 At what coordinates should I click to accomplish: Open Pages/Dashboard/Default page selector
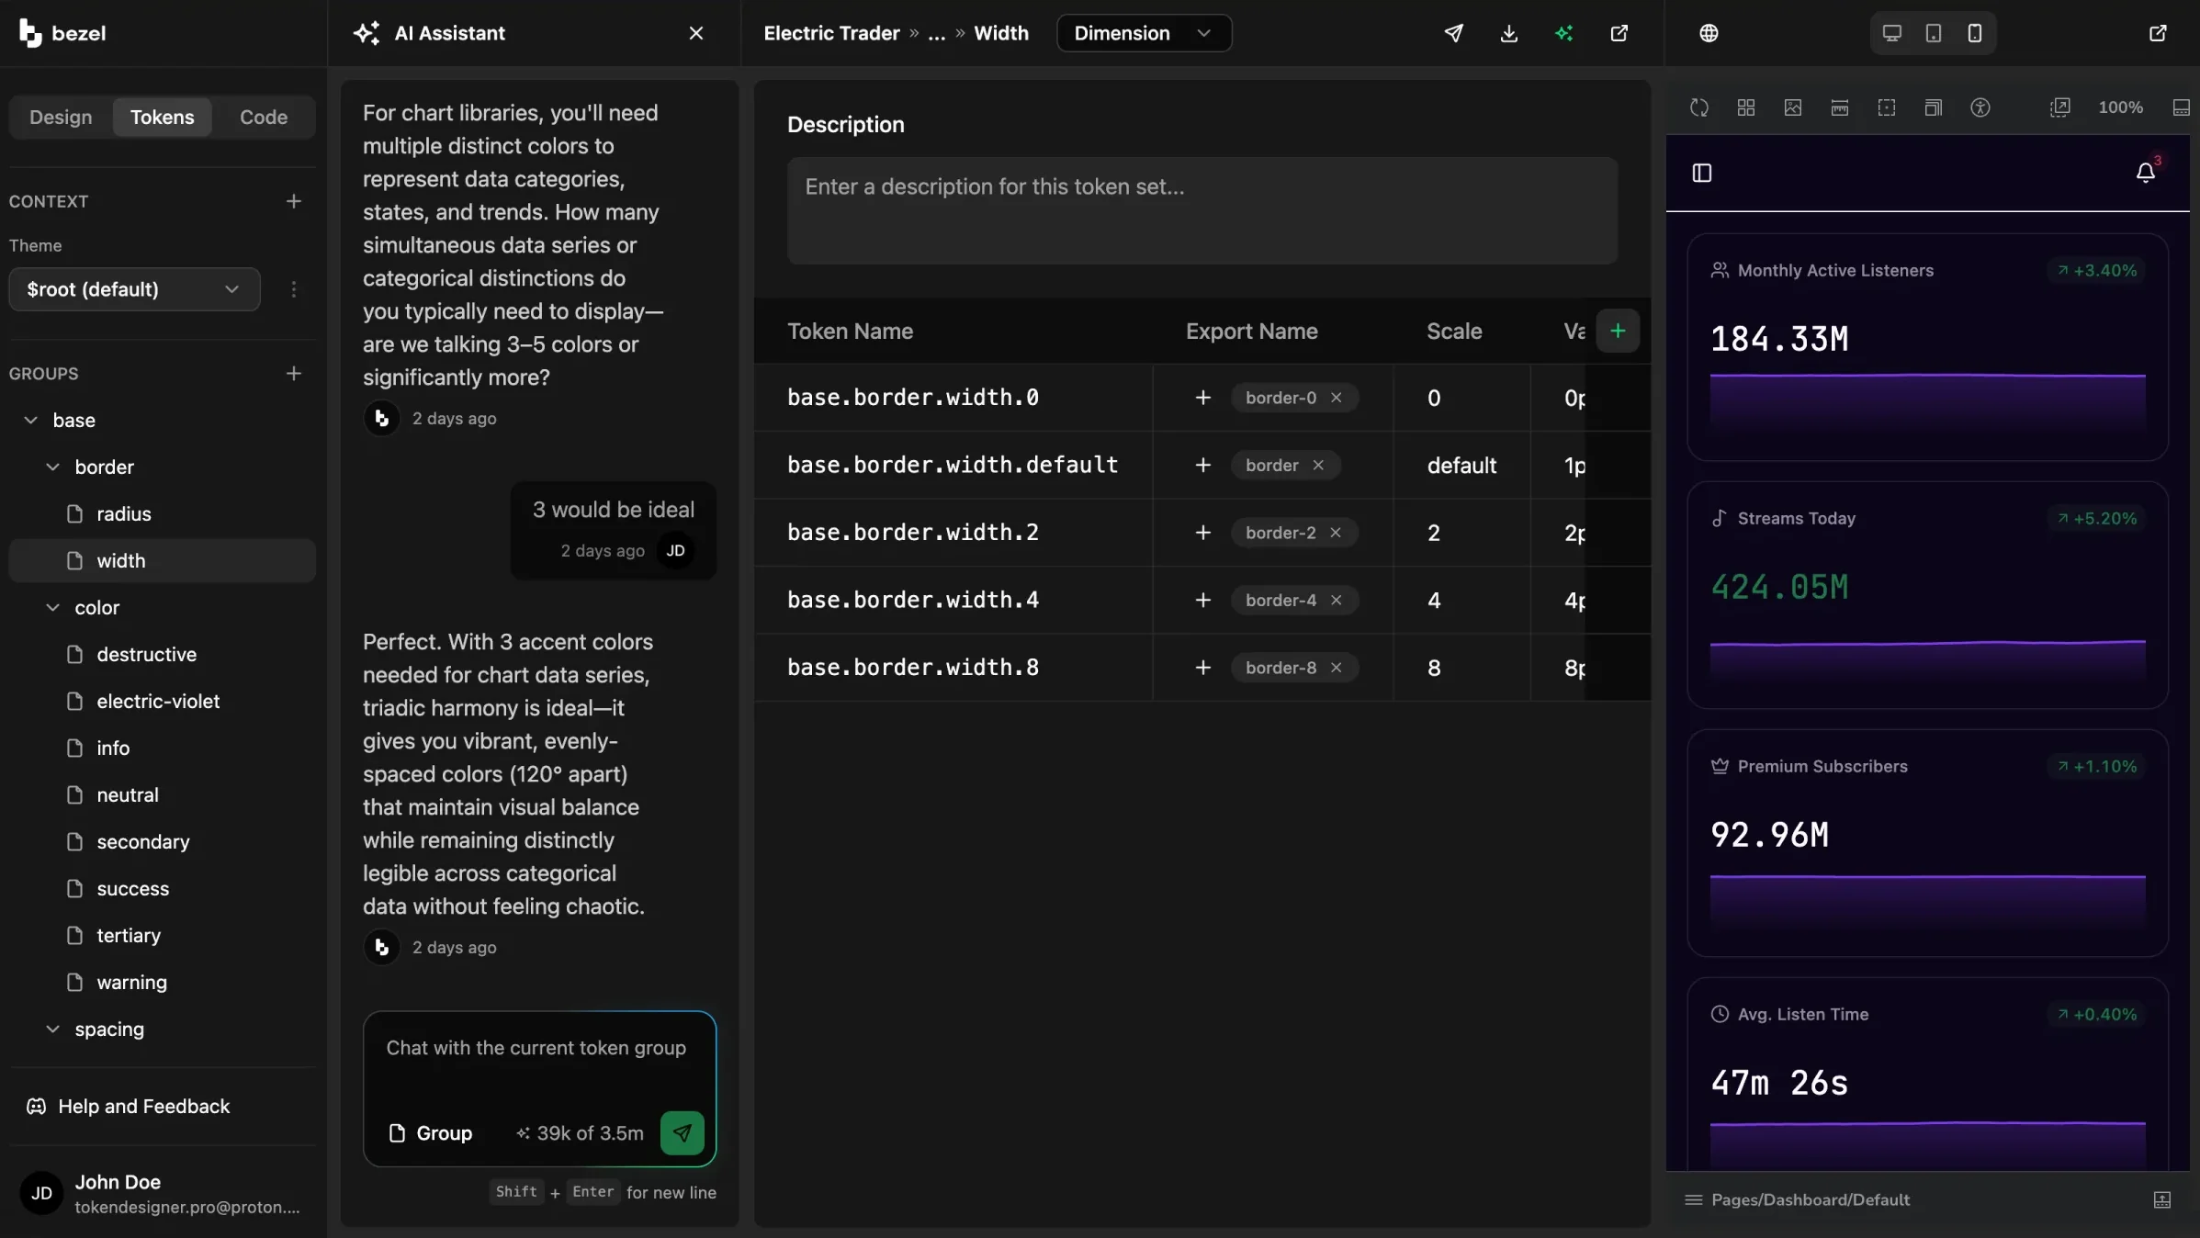pos(1798,1199)
